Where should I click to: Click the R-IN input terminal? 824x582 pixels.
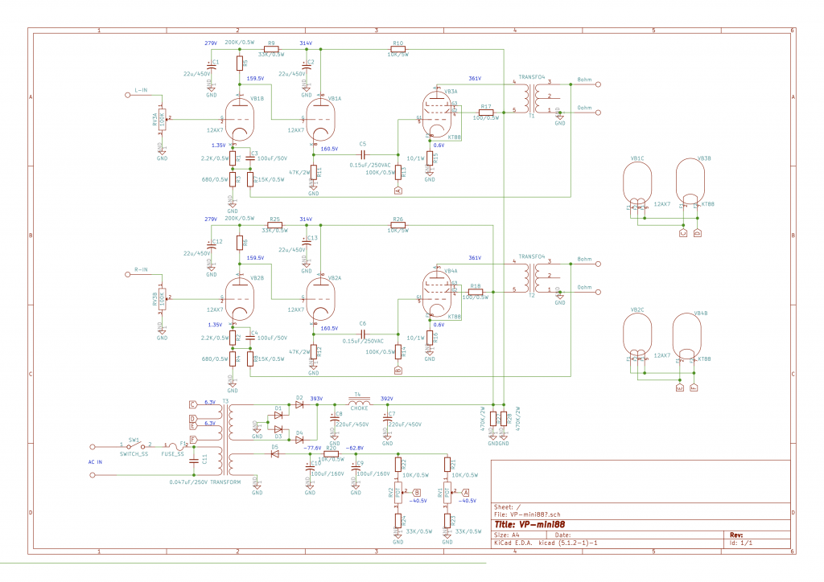tap(129, 276)
